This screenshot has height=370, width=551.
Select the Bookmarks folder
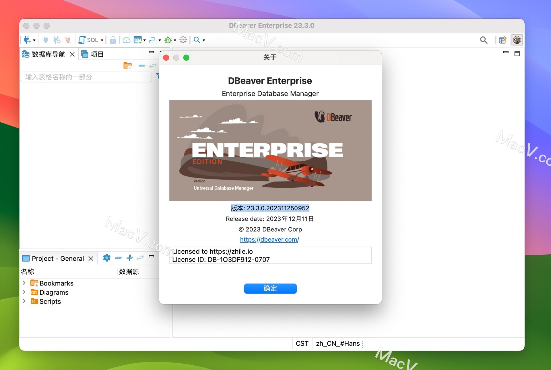pyautogui.click(x=52, y=283)
